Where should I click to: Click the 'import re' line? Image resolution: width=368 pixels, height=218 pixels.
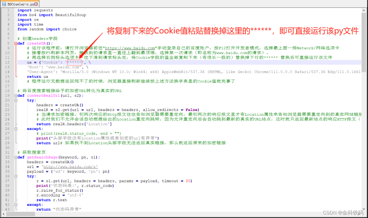pyautogui.click(x=28, y=20)
